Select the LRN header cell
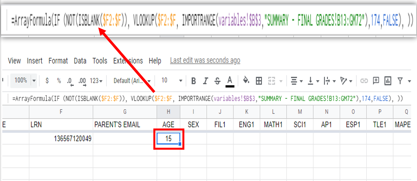The height and width of the screenshot is (181, 417). (61, 124)
